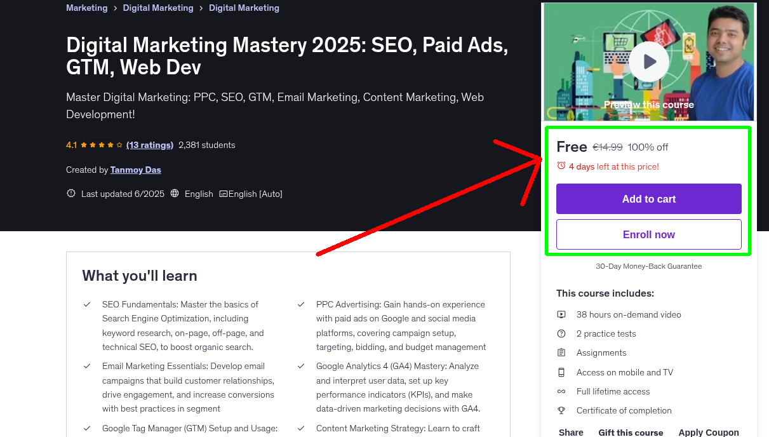This screenshot has width=769, height=437.
Task: Open instructor Tanmoy Das profile link
Action: (x=135, y=170)
